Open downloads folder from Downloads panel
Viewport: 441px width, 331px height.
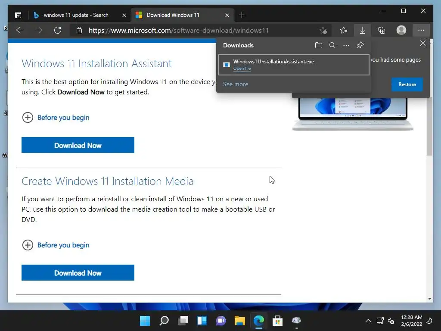[318, 45]
